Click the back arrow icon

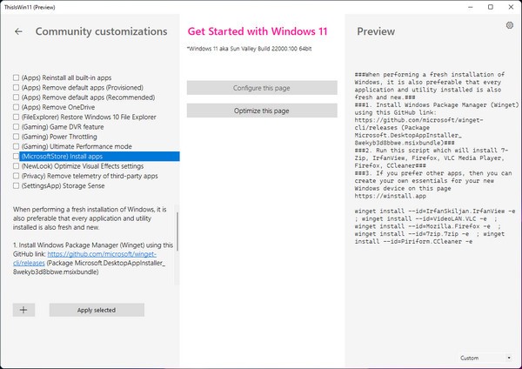click(x=18, y=31)
